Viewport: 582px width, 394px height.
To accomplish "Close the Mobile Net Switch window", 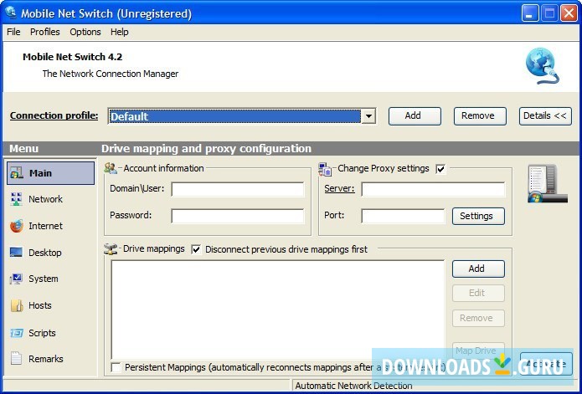I will [x=569, y=13].
